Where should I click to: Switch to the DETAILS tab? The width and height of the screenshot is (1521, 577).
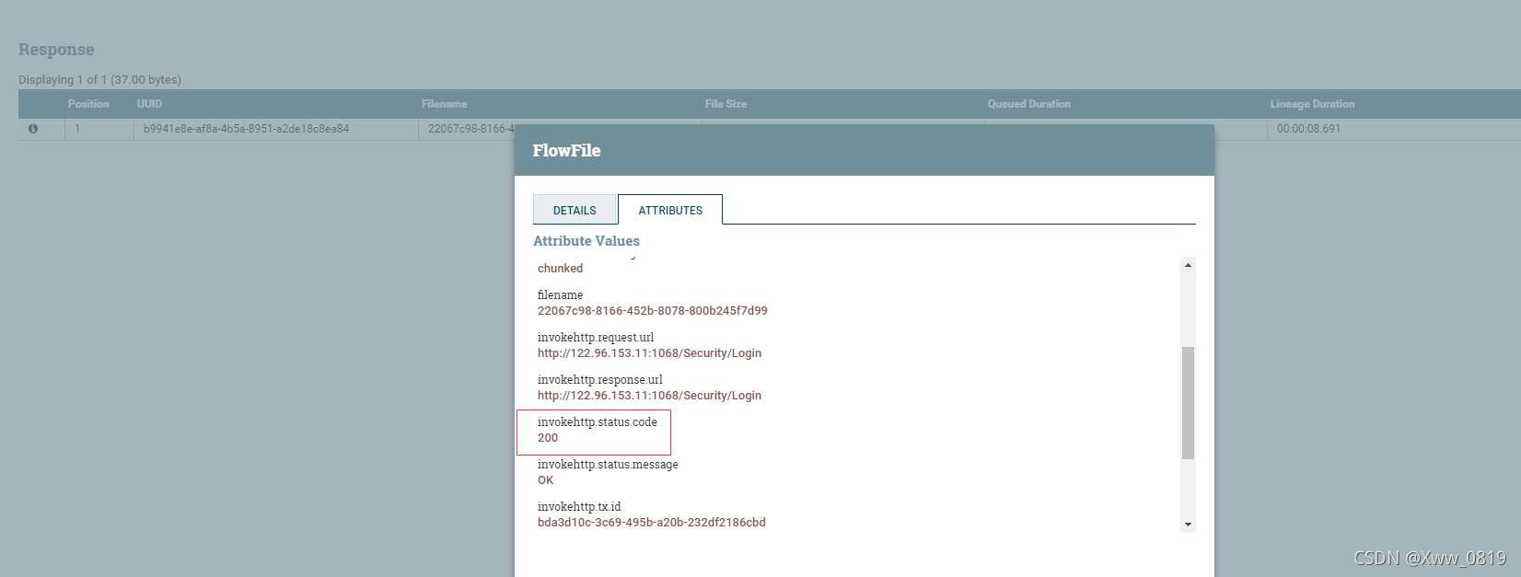575,210
